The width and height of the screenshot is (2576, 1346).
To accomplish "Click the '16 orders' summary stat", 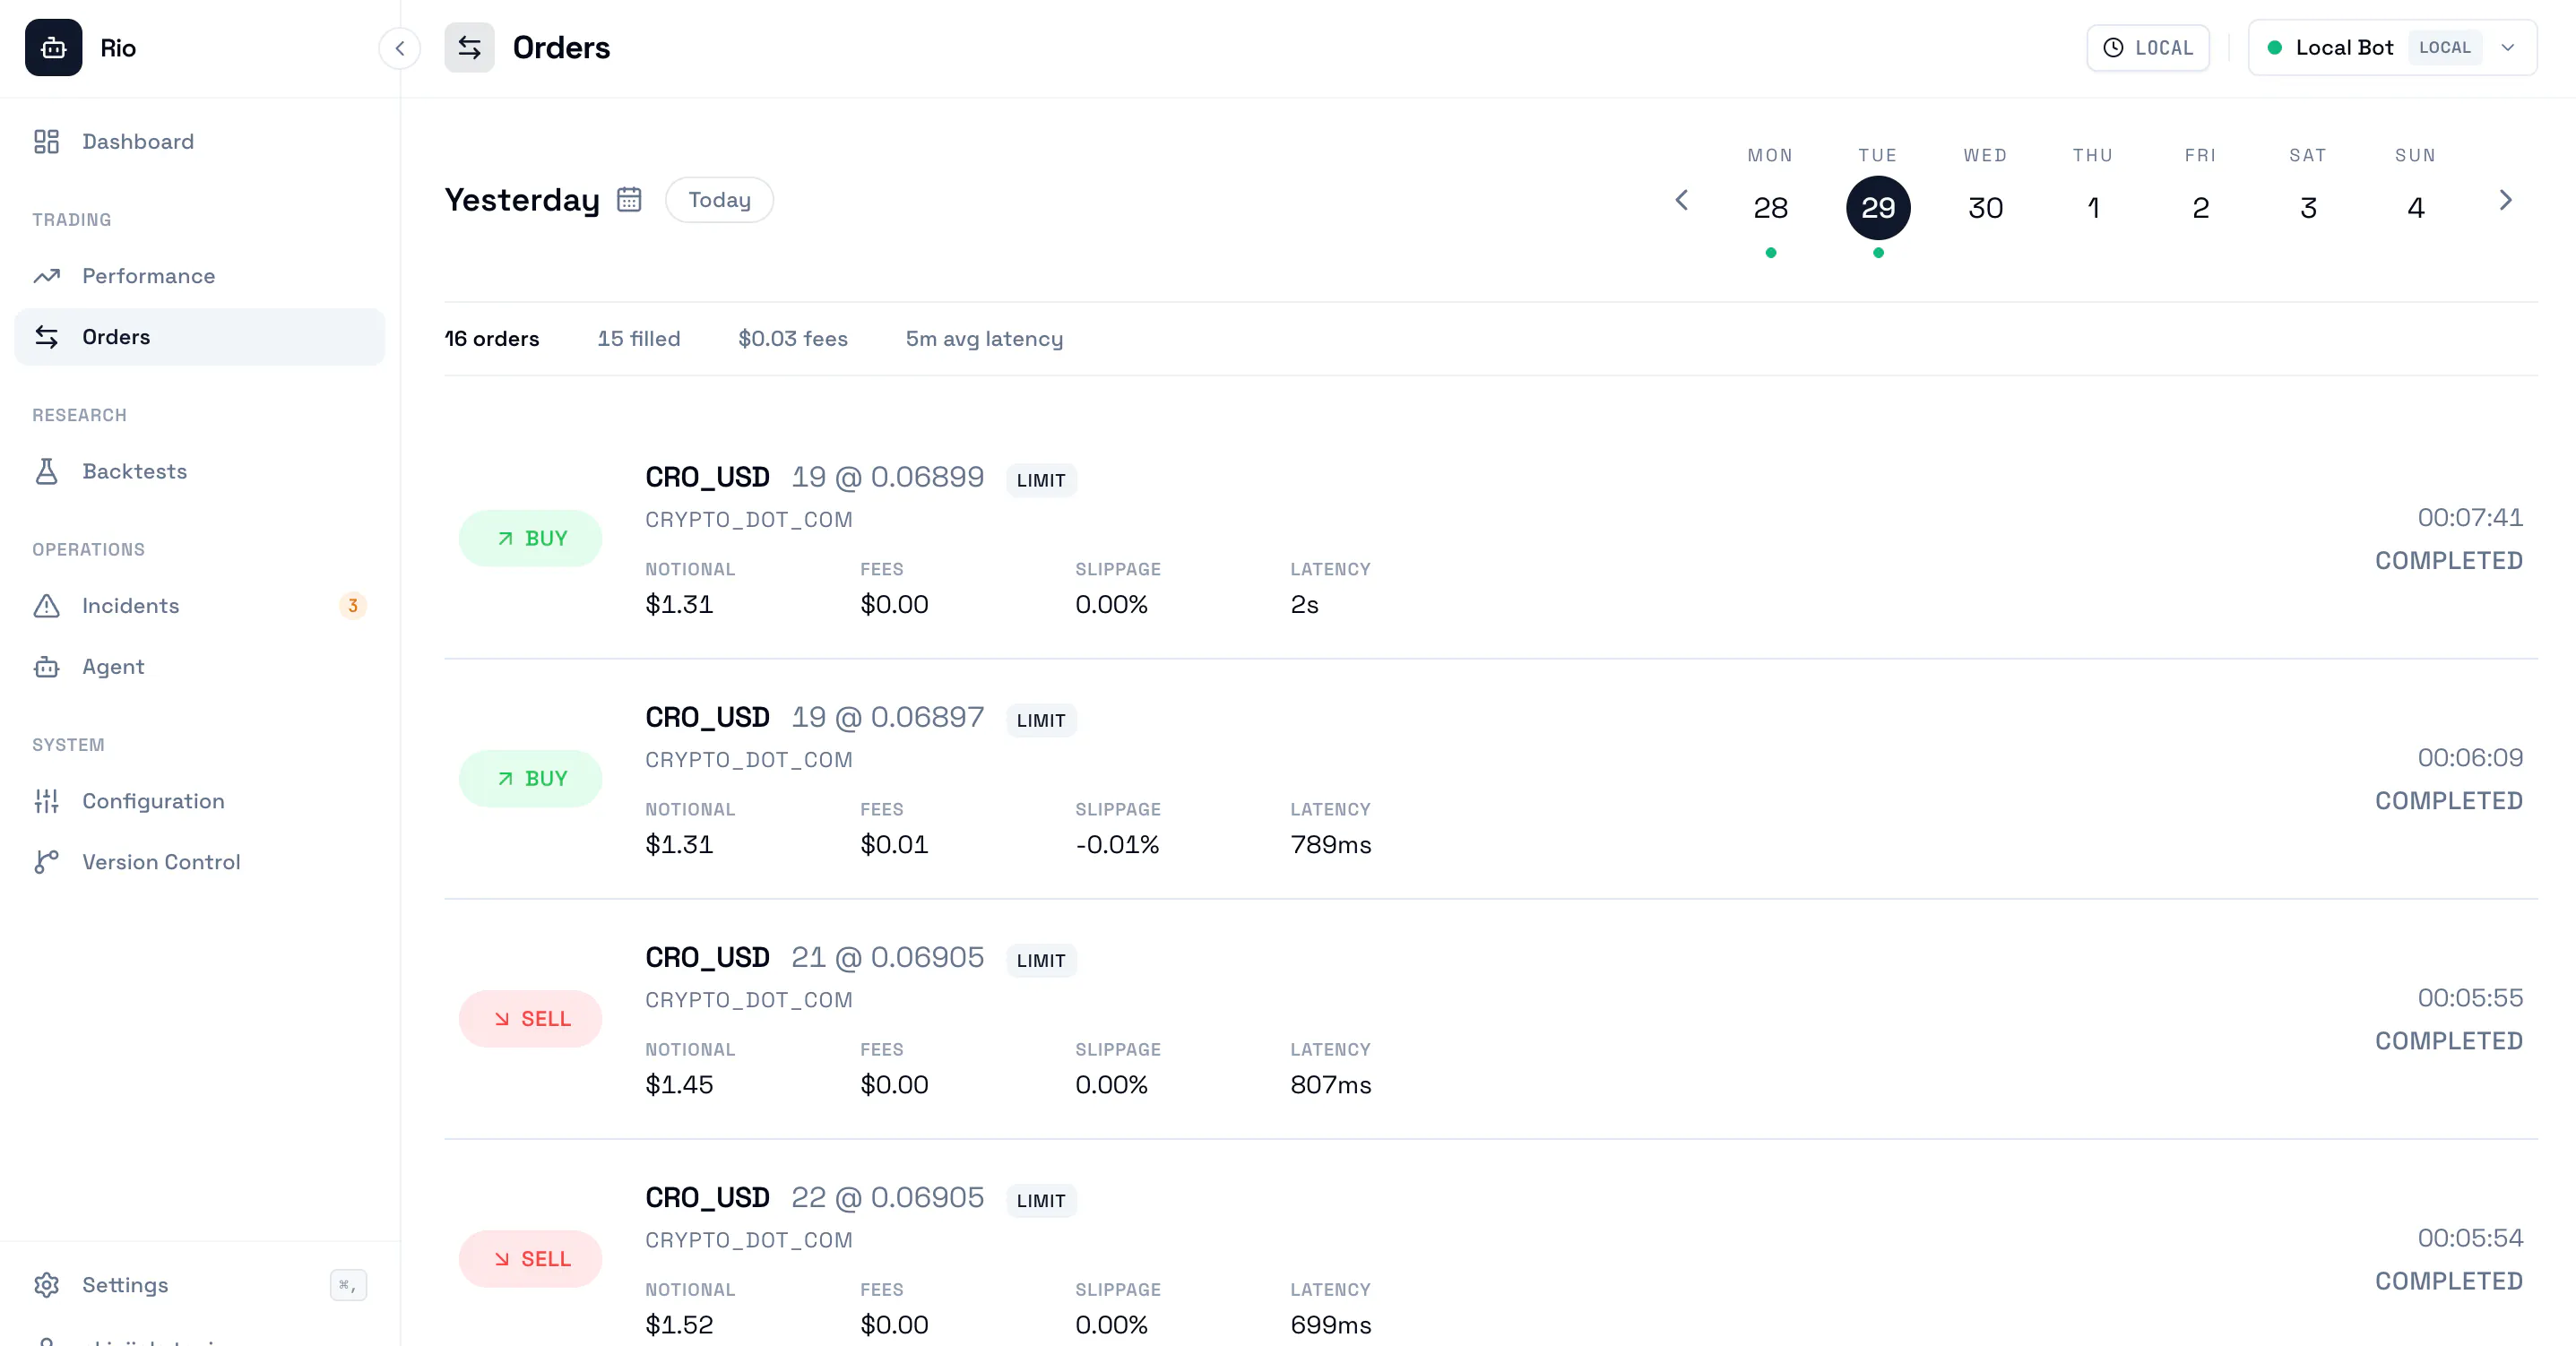I will (492, 339).
